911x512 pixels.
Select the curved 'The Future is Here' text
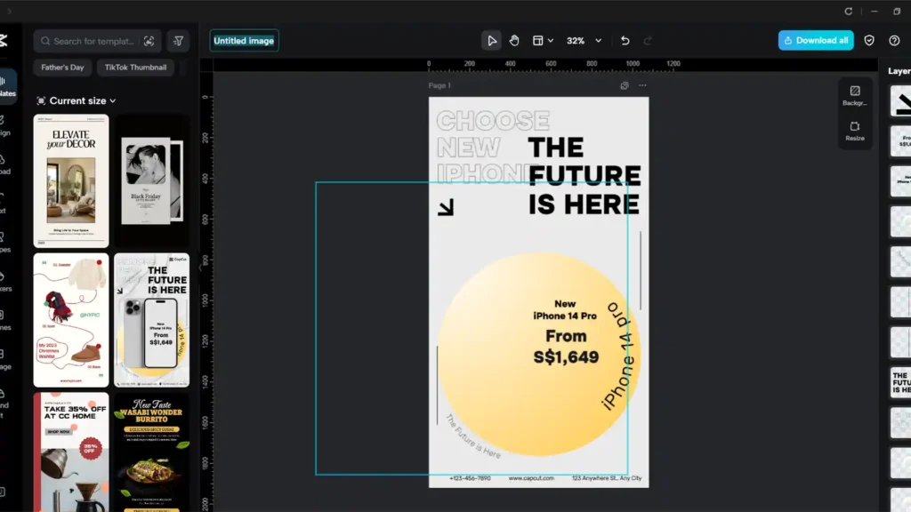473,436
